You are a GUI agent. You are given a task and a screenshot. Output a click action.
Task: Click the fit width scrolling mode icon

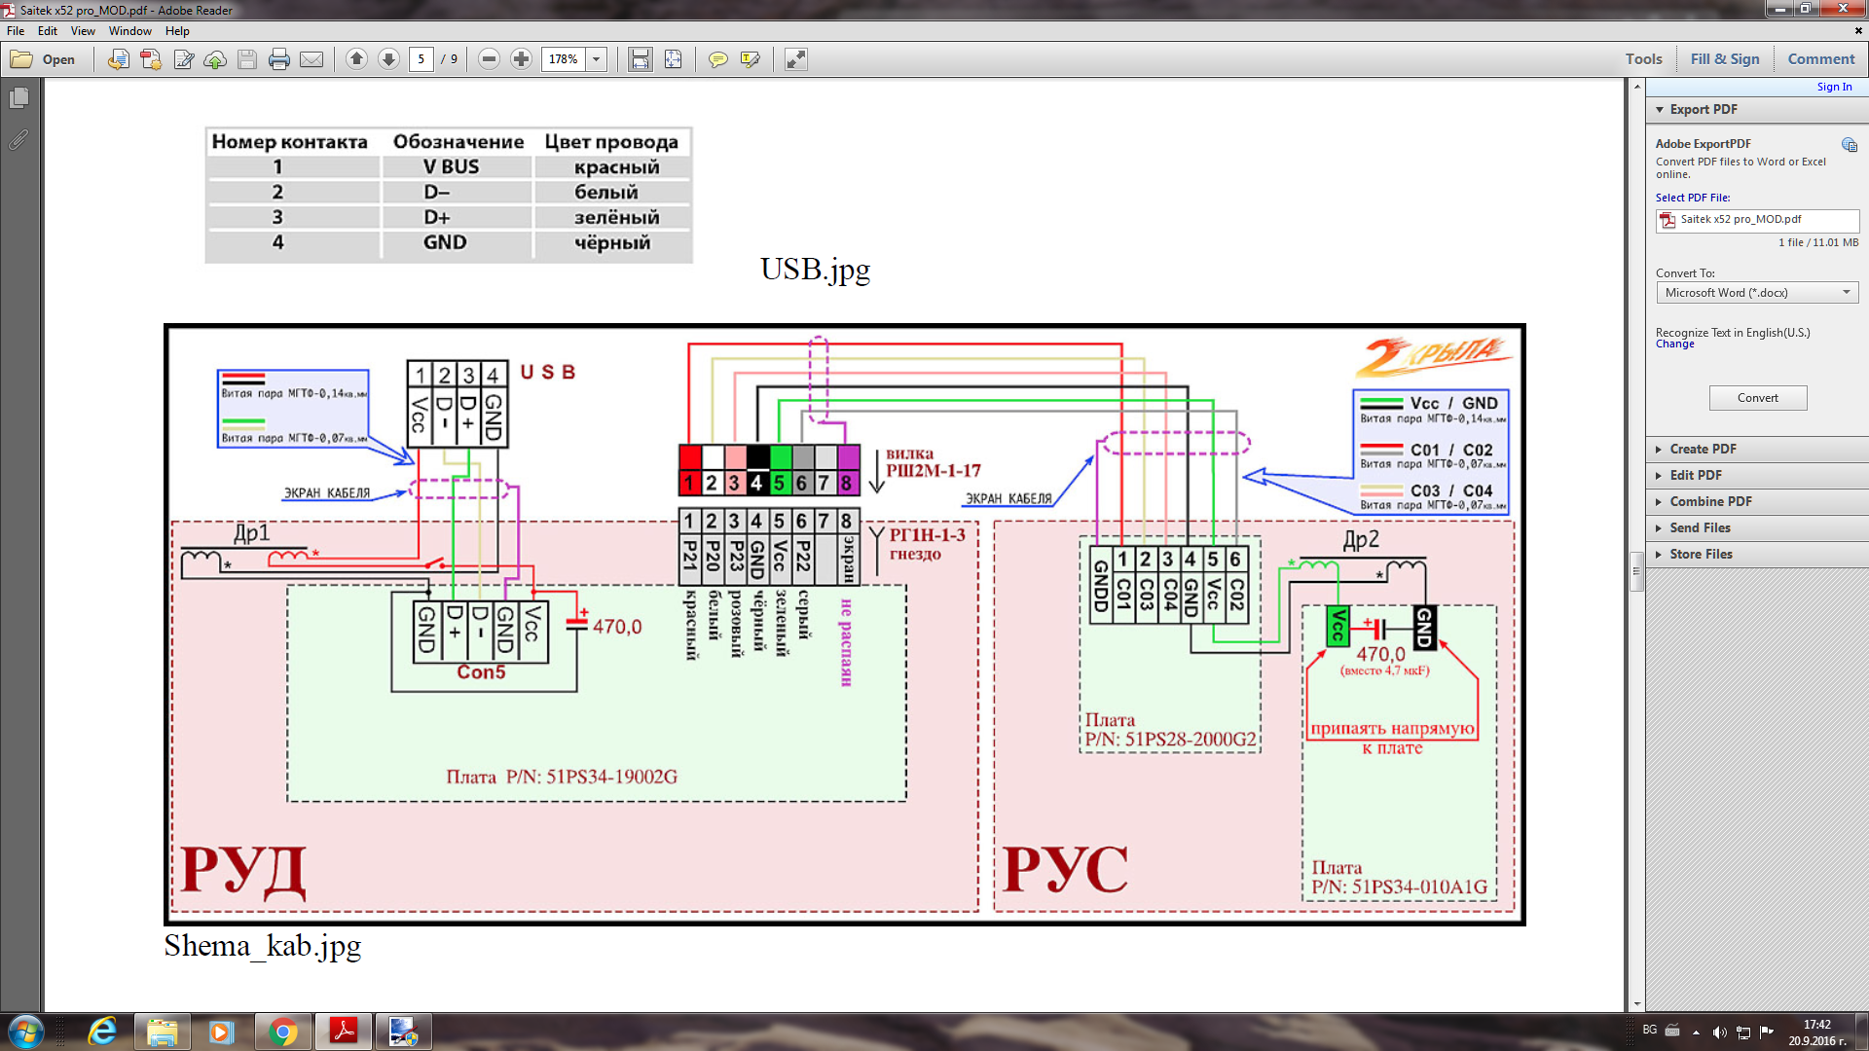point(641,59)
